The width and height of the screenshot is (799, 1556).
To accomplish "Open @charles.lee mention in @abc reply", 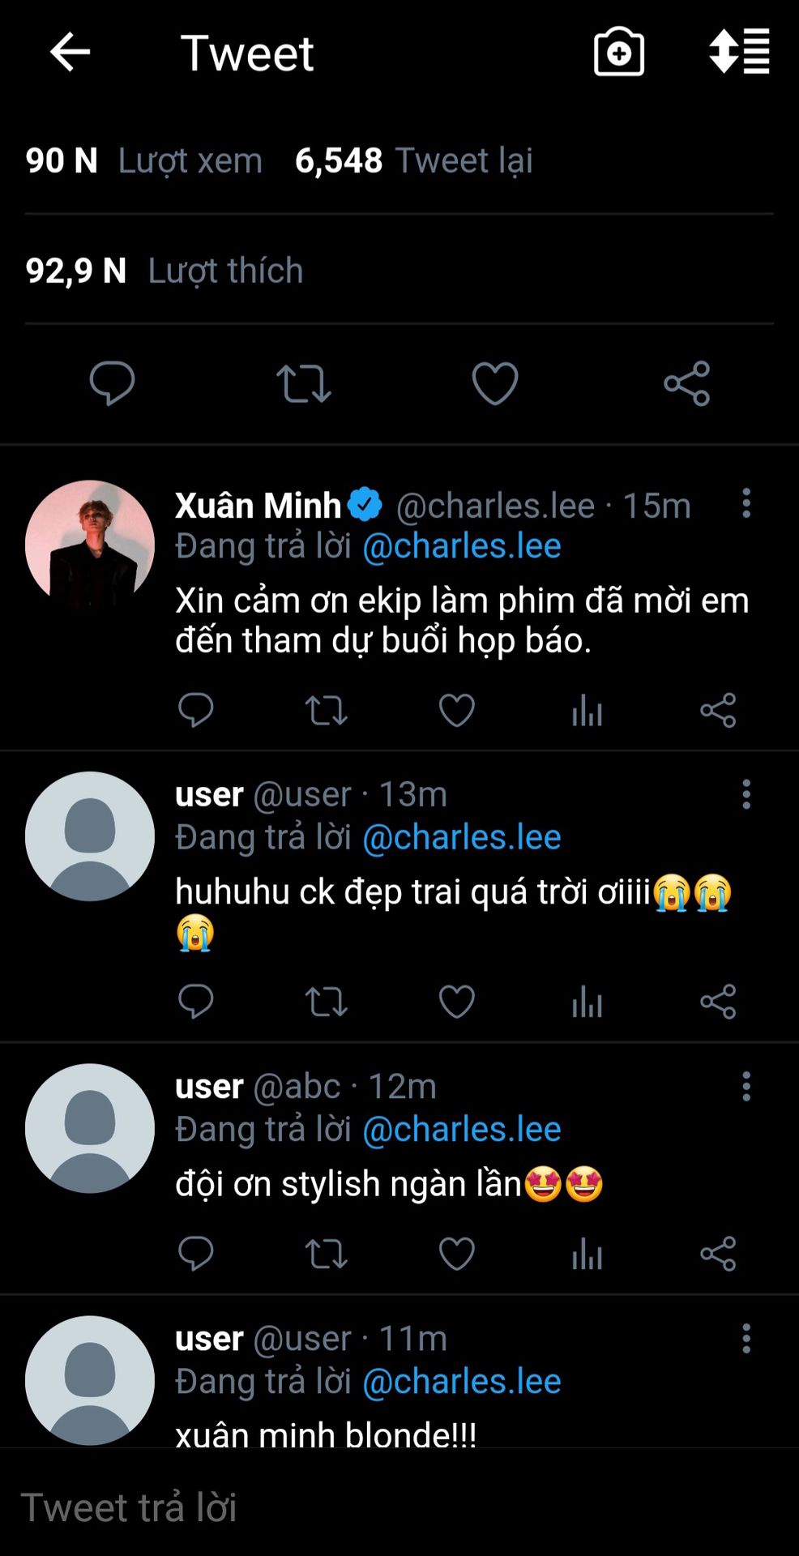I will point(461,1129).
